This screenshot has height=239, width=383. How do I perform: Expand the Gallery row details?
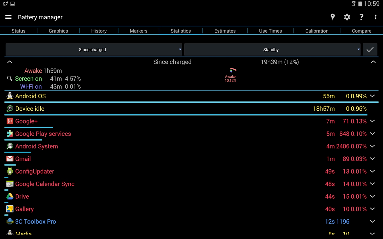(x=372, y=209)
